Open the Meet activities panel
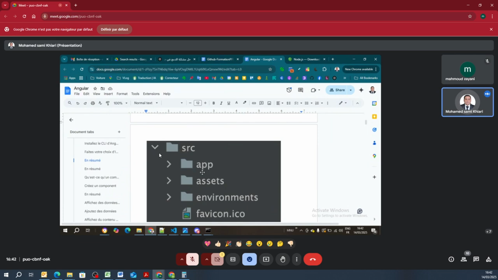The image size is (498, 280). (x=489, y=259)
